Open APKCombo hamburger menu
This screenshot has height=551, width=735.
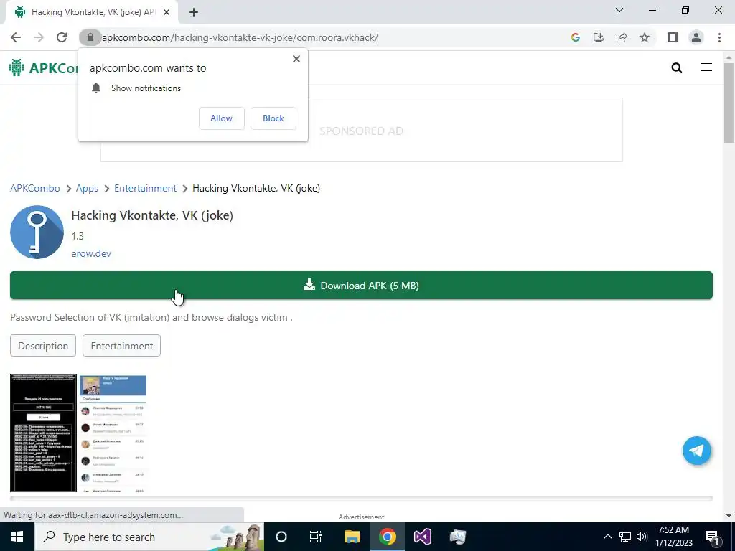point(706,67)
